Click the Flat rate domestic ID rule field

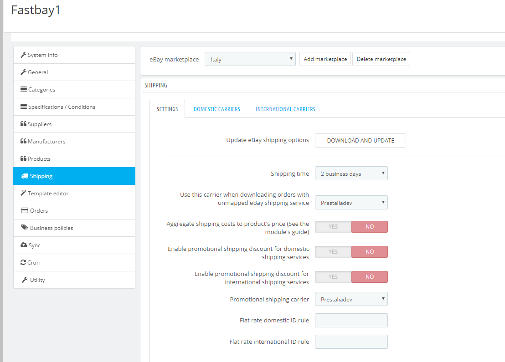351,321
